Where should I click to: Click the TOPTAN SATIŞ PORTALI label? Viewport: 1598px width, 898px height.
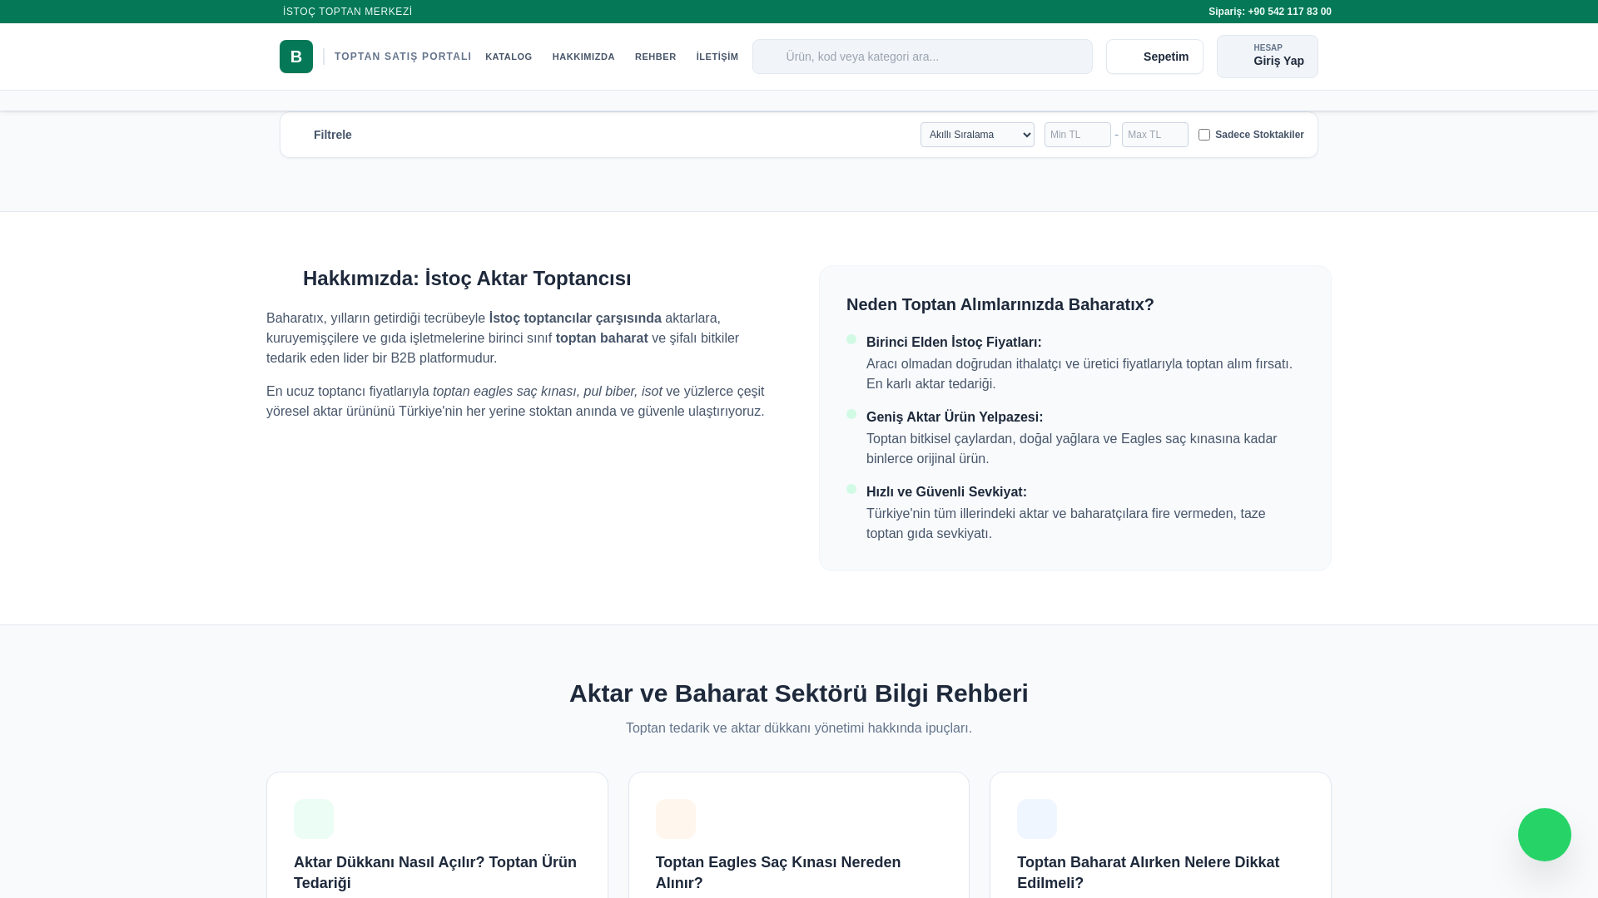click(403, 57)
